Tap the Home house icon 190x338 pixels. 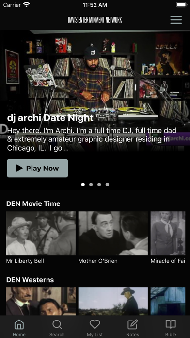pos(19,324)
